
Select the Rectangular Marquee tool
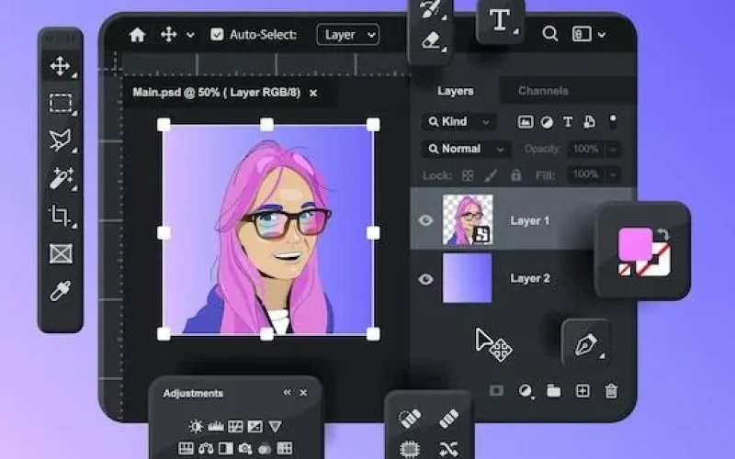(x=61, y=103)
